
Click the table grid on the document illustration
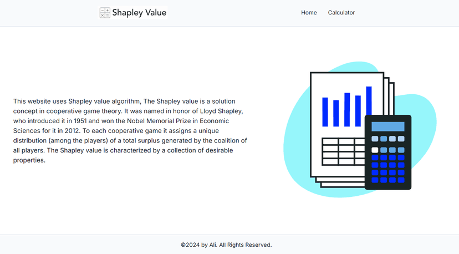click(343, 151)
